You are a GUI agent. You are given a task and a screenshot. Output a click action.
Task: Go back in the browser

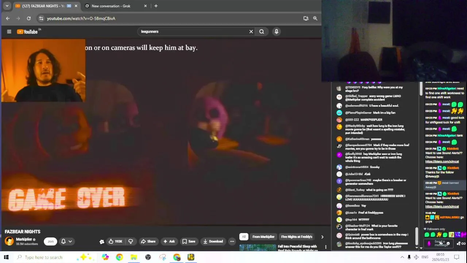point(8,18)
